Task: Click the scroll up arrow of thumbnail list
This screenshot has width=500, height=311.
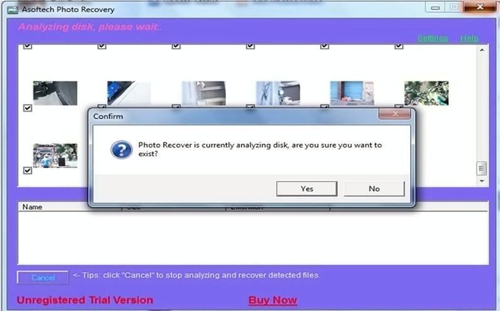Action: pyautogui.click(x=482, y=50)
